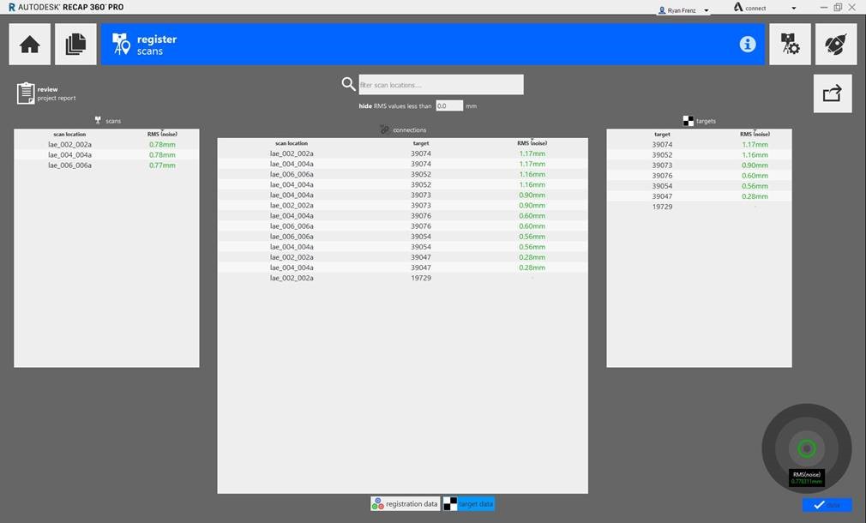Image resolution: width=866 pixels, height=523 pixels.
Task: Switch to the target data tab
Action: pyautogui.click(x=469, y=503)
